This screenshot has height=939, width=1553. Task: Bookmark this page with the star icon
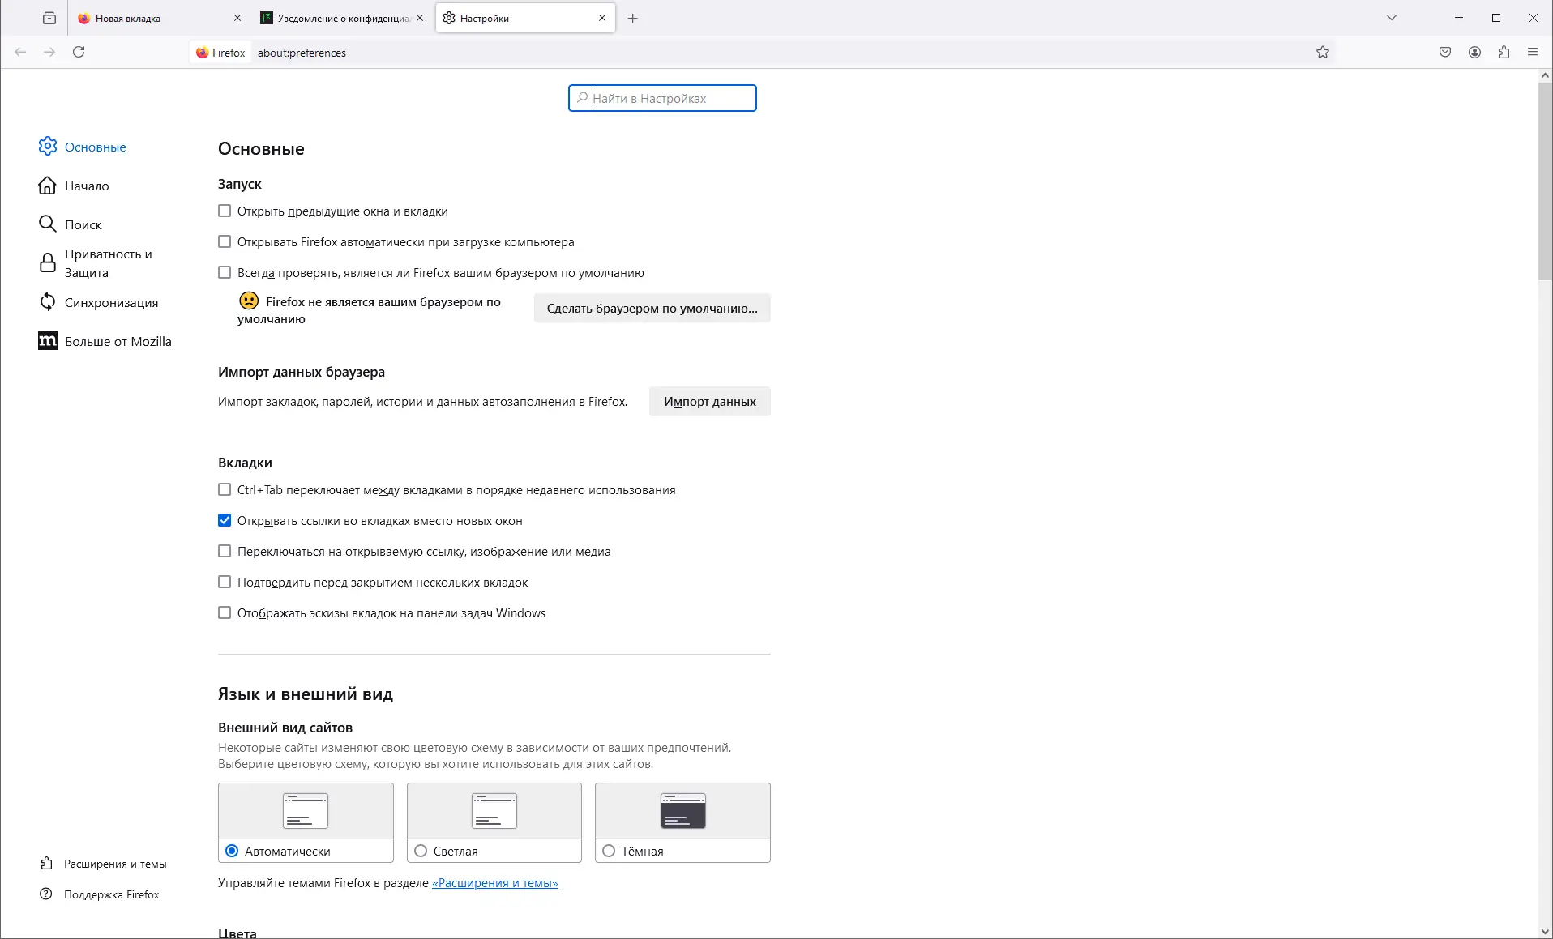(1323, 53)
